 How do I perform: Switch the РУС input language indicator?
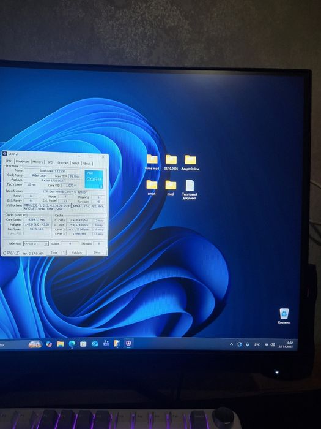[257, 344]
